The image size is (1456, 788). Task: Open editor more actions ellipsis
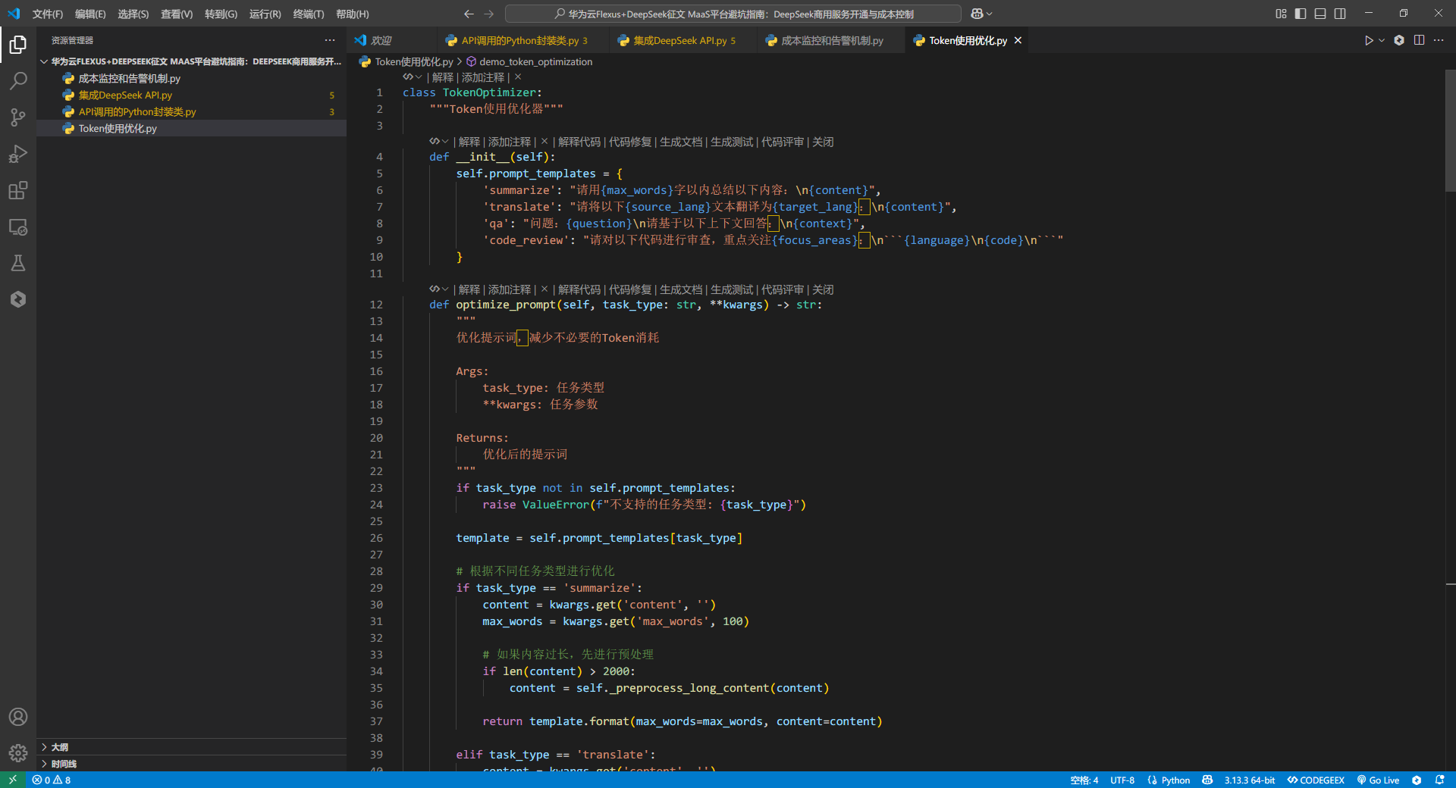pos(1439,40)
